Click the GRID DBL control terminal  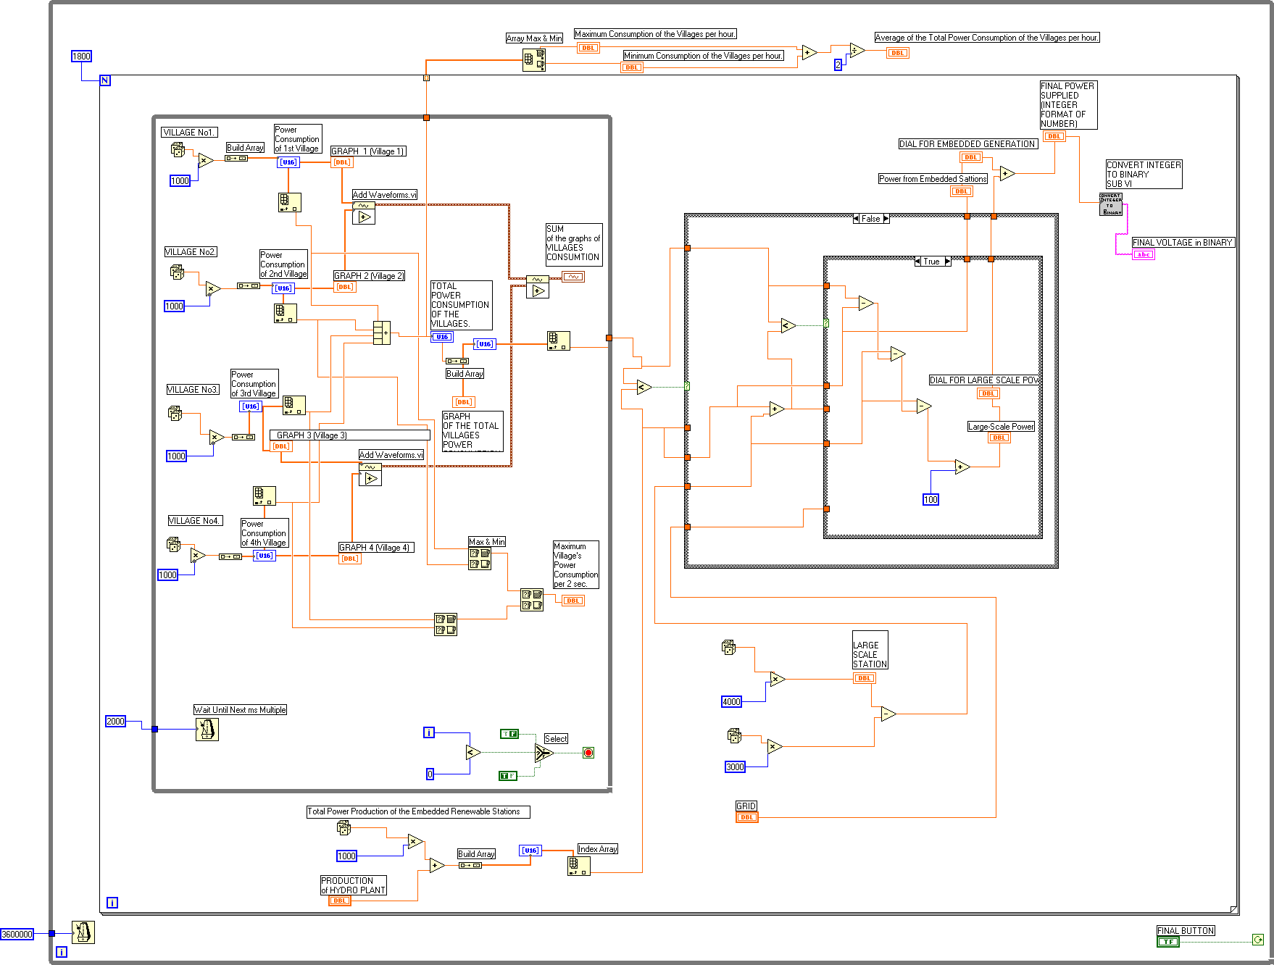(746, 817)
